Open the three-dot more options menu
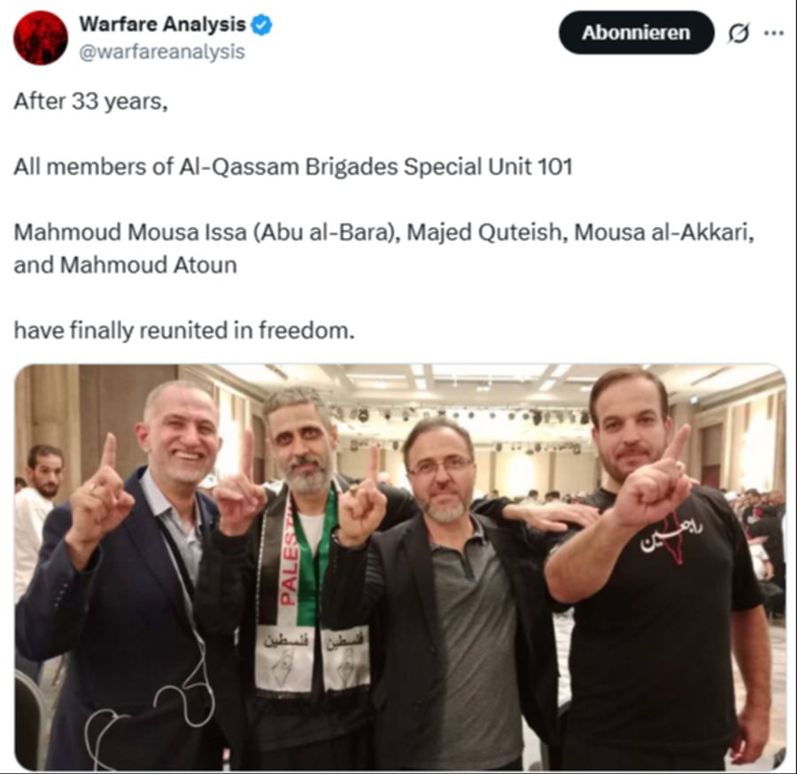The height and width of the screenshot is (774, 797). (774, 33)
